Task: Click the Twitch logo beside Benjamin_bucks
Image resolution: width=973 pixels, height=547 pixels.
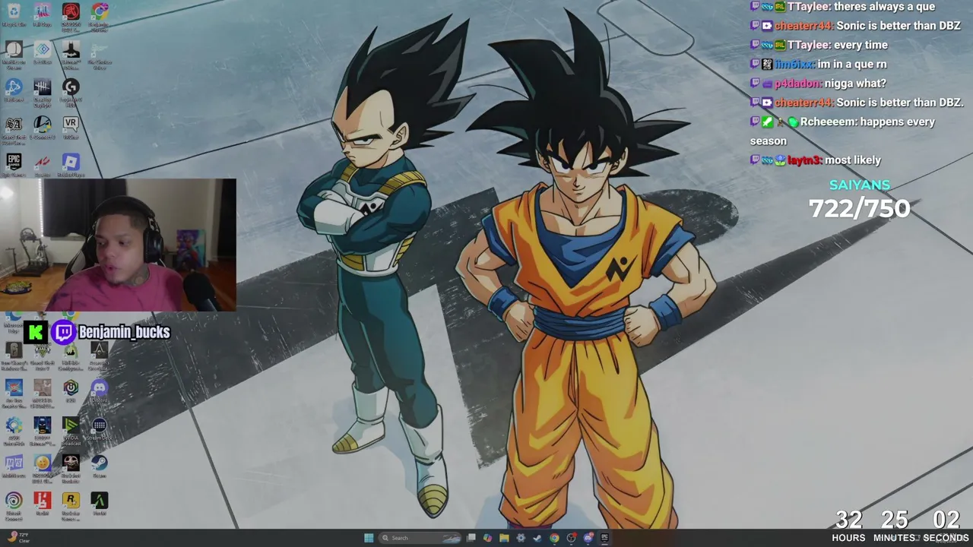Action: pyautogui.click(x=64, y=332)
